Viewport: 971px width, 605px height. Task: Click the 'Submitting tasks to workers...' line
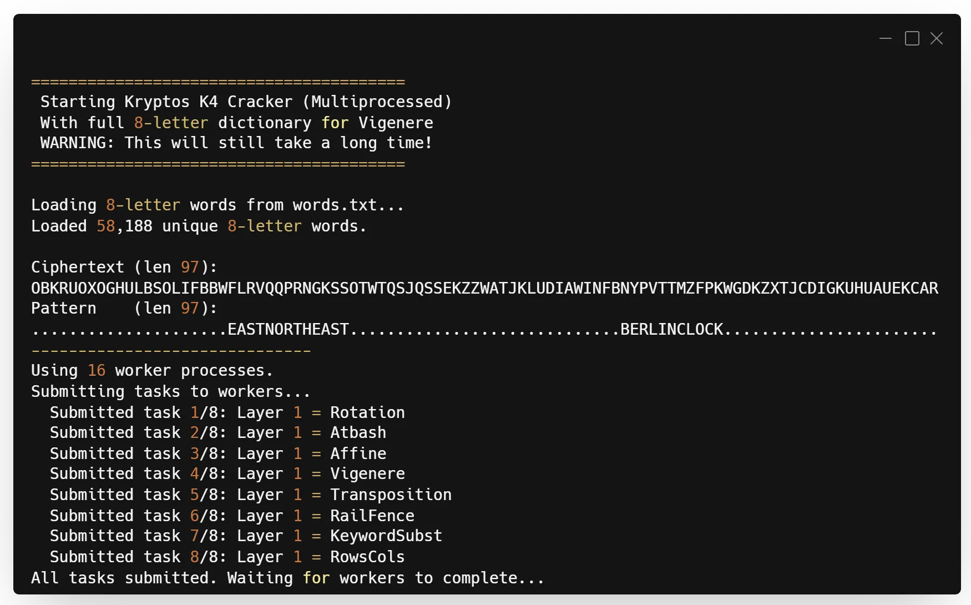click(170, 391)
